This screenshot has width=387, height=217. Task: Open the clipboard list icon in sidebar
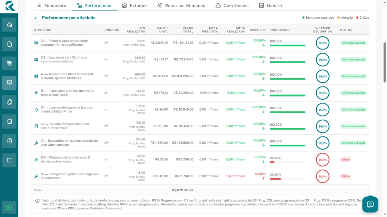9,121
